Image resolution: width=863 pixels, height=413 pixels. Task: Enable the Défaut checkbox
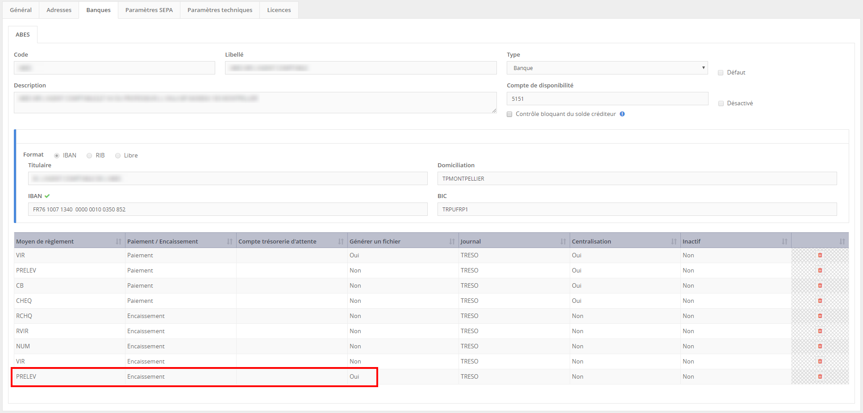pos(721,73)
